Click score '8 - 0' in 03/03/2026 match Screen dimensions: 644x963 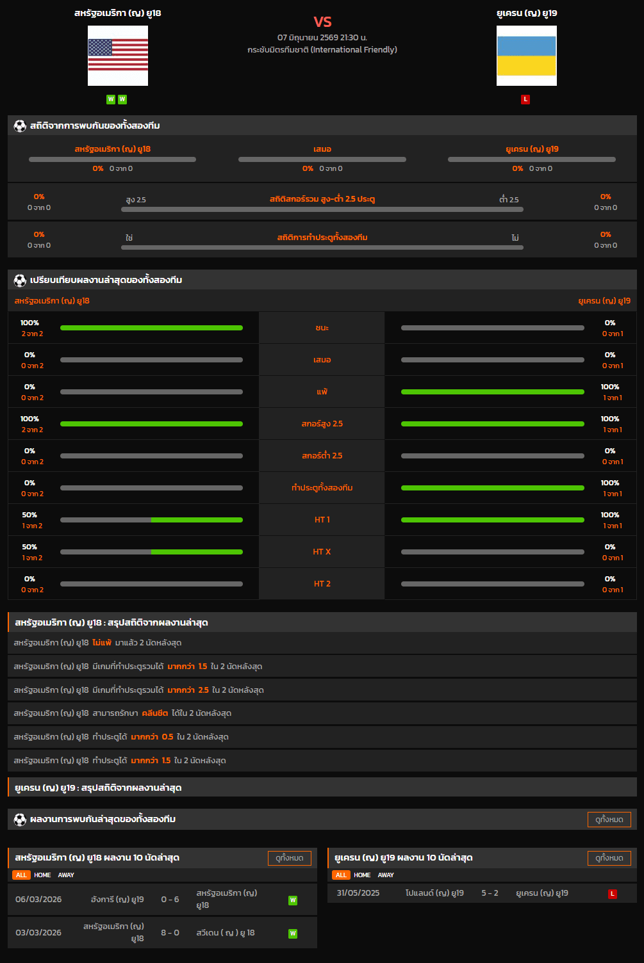(x=170, y=933)
